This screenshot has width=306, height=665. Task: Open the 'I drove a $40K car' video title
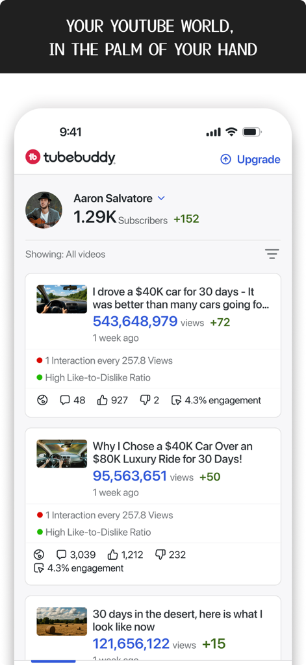[181, 298]
